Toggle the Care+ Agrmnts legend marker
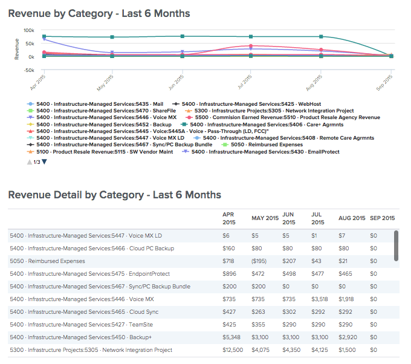This screenshot has width=411, height=364. [184, 125]
